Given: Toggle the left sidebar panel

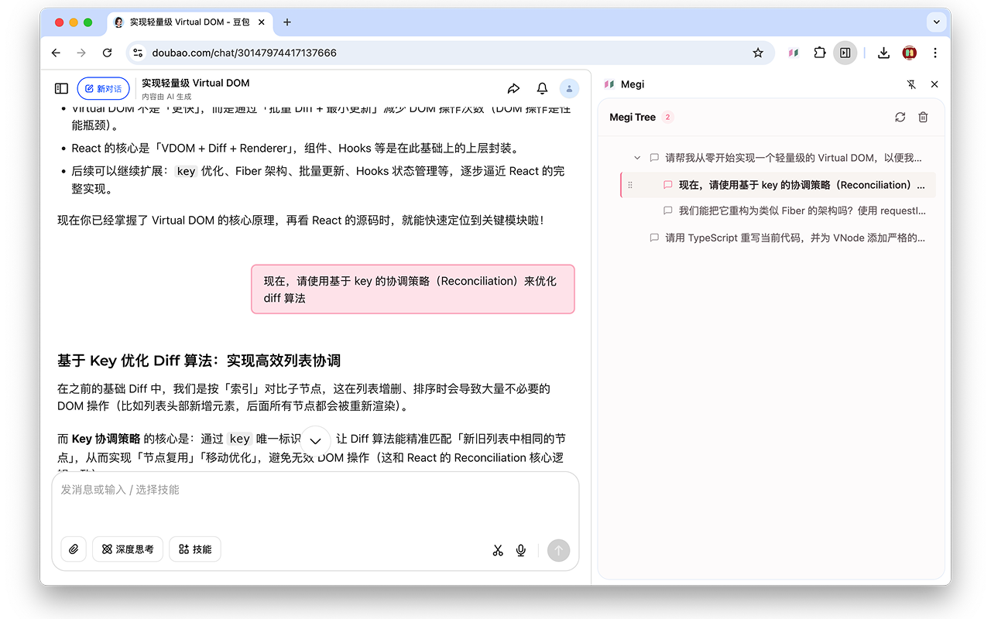Looking at the screenshot, I should tap(61, 89).
